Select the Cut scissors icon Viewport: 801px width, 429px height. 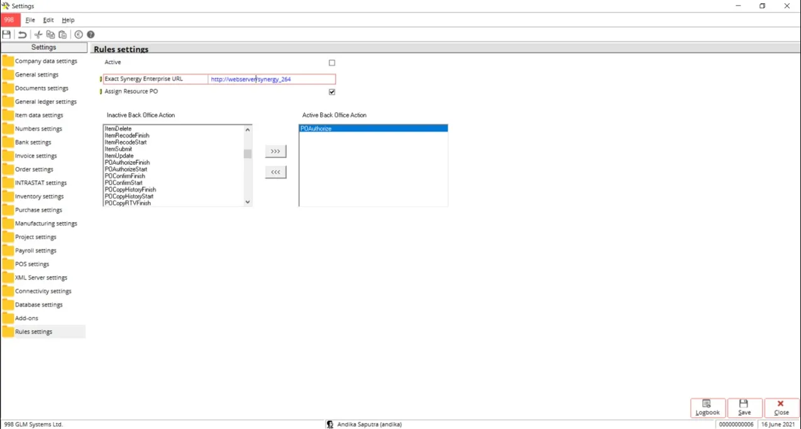[x=38, y=35]
